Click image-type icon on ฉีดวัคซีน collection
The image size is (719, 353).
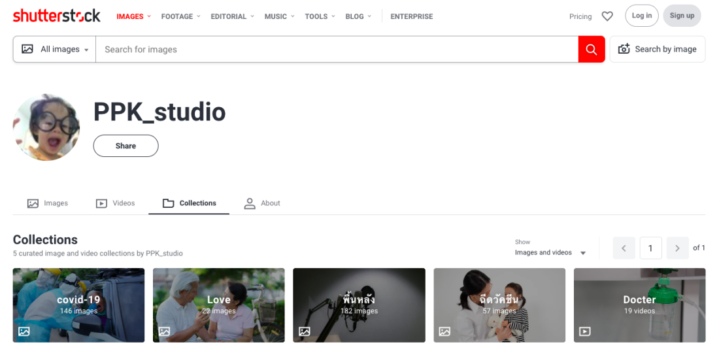click(444, 331)
